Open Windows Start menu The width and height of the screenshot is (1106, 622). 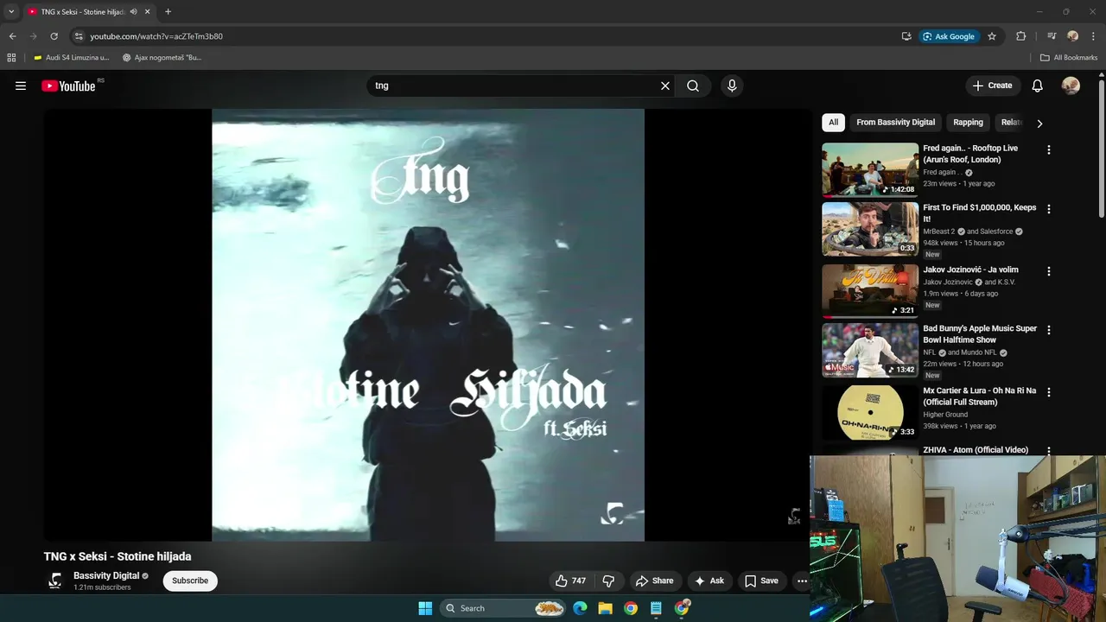[425, 608]
